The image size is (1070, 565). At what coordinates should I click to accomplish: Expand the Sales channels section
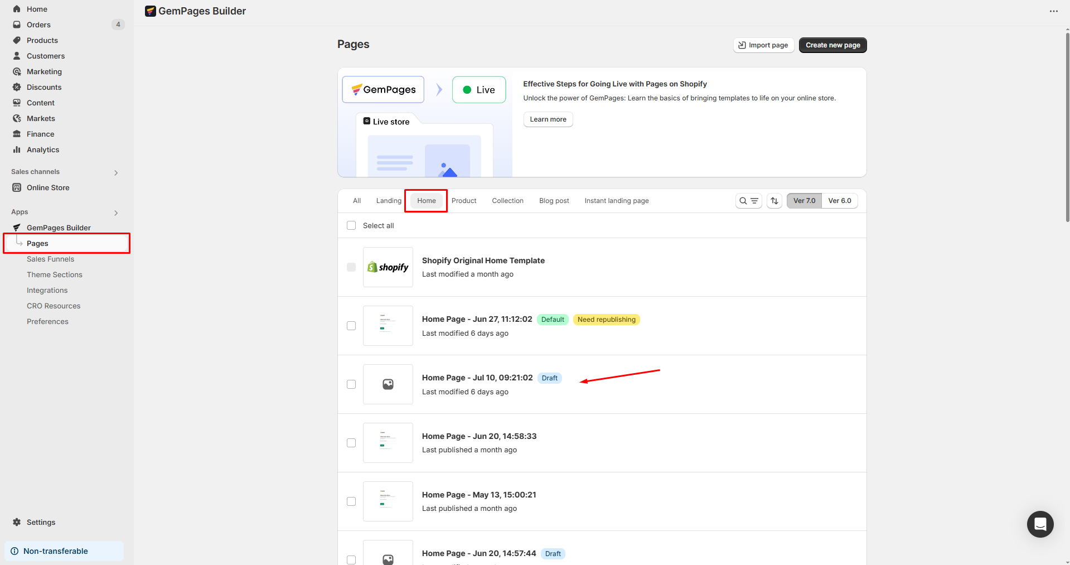pyautogui.click(x=116, y=172)
